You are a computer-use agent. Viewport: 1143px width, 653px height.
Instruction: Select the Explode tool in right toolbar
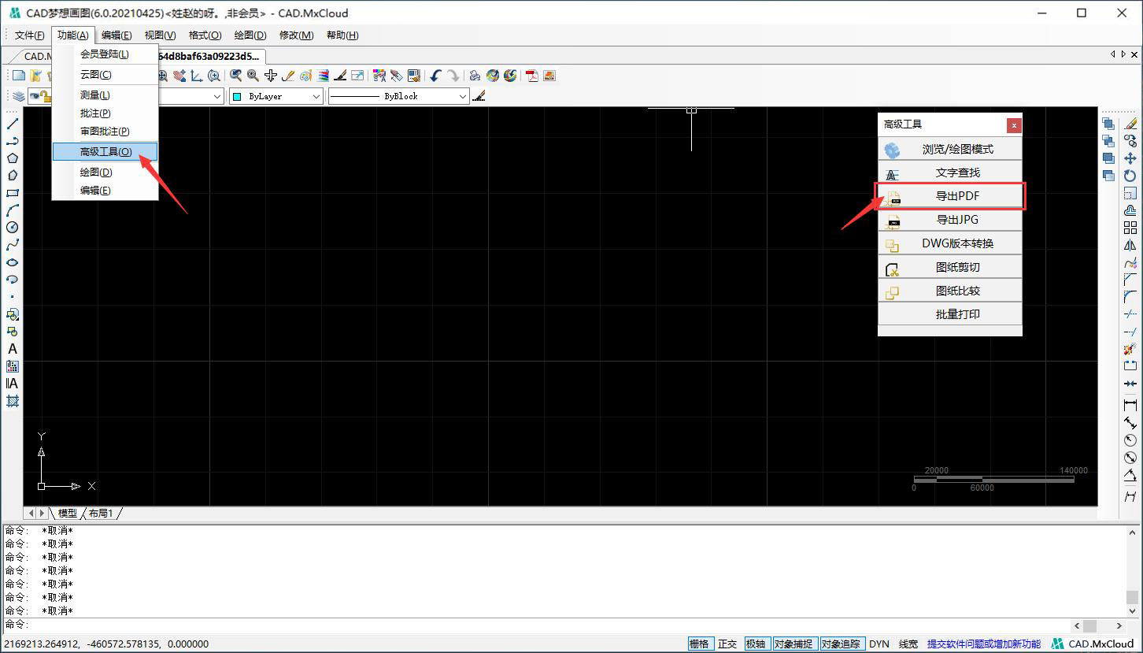1130,349
